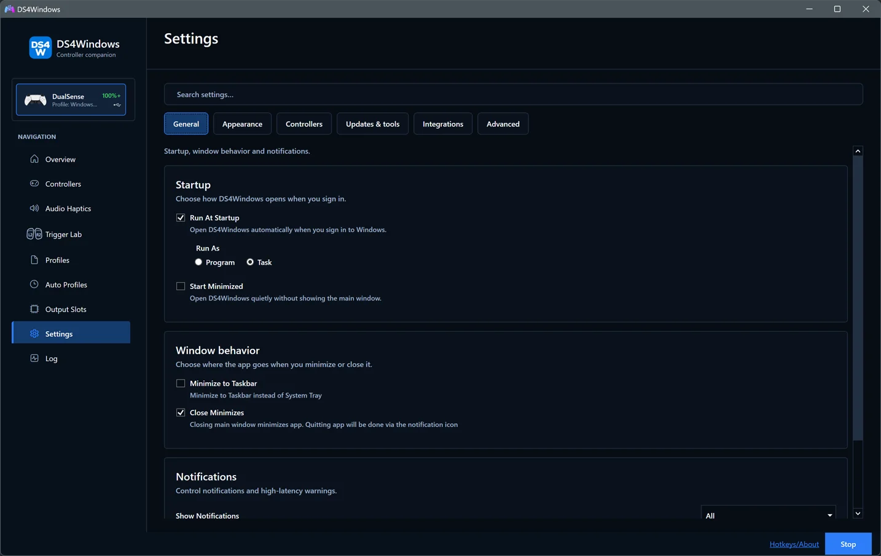Click the Log activity icon
This screenshot has width=881, height=556.
point(34,358)
